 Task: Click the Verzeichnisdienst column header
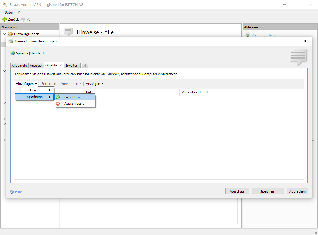(x=195, y=92)
